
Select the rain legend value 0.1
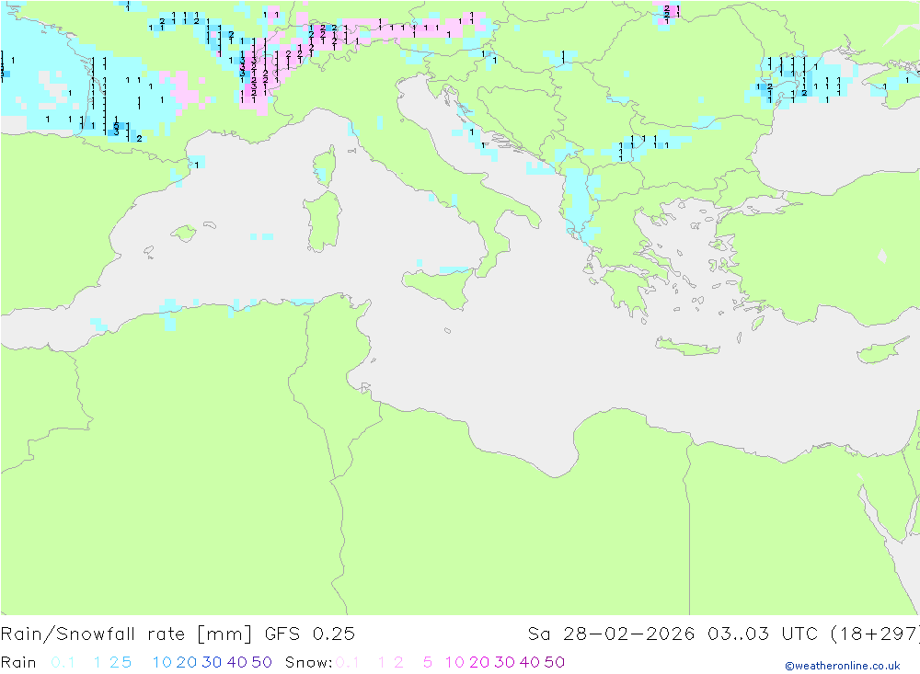tap(63, 662)
